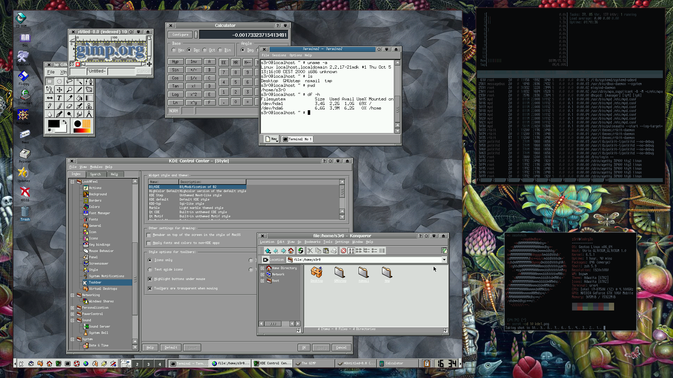Enable Menubar on top of screen checkbox
673x378 pixels.
tap(149, 235)
